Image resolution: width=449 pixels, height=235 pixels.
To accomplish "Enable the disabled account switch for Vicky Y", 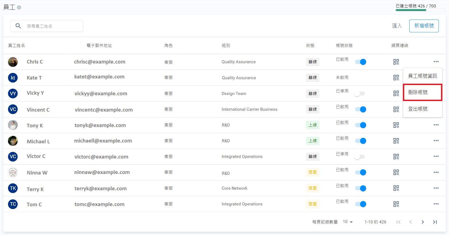I will pyautogui.click(x=360, y=94).
